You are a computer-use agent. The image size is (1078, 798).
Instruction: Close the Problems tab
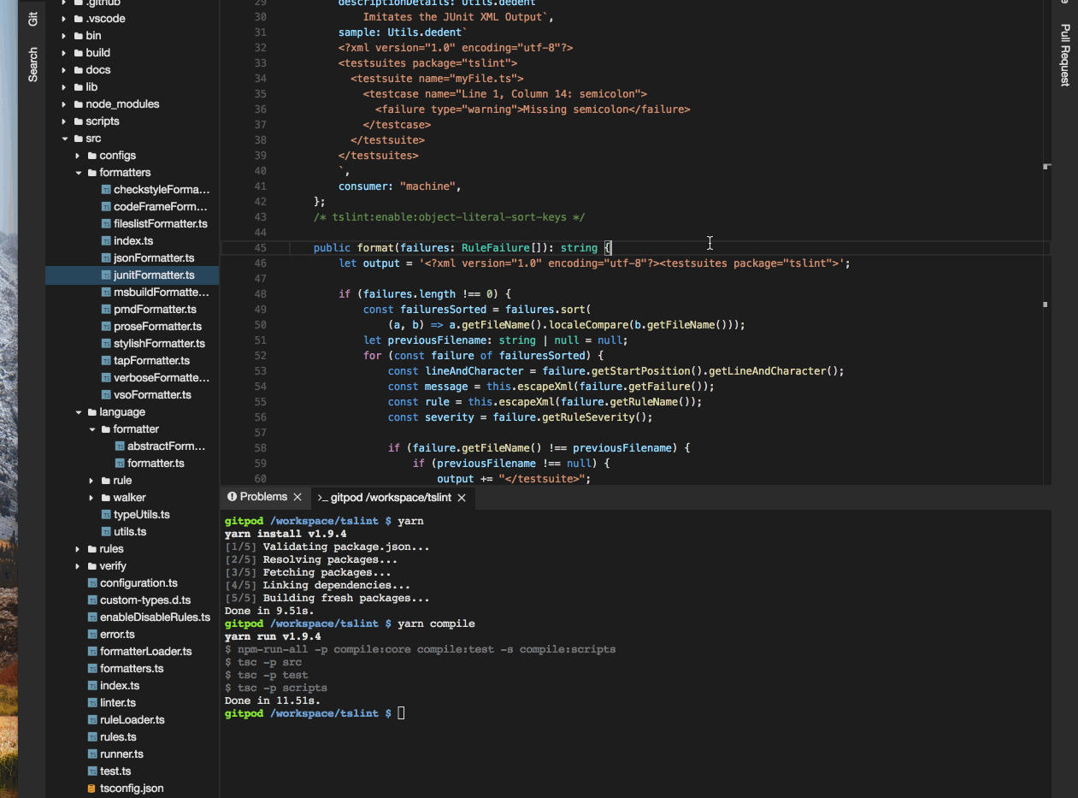[x=297, y=496]
